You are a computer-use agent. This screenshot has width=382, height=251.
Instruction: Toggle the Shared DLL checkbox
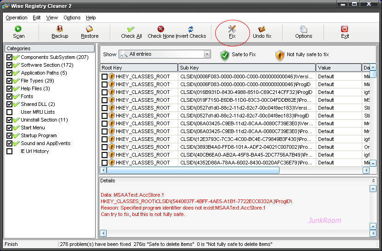[x=9, y=104]
